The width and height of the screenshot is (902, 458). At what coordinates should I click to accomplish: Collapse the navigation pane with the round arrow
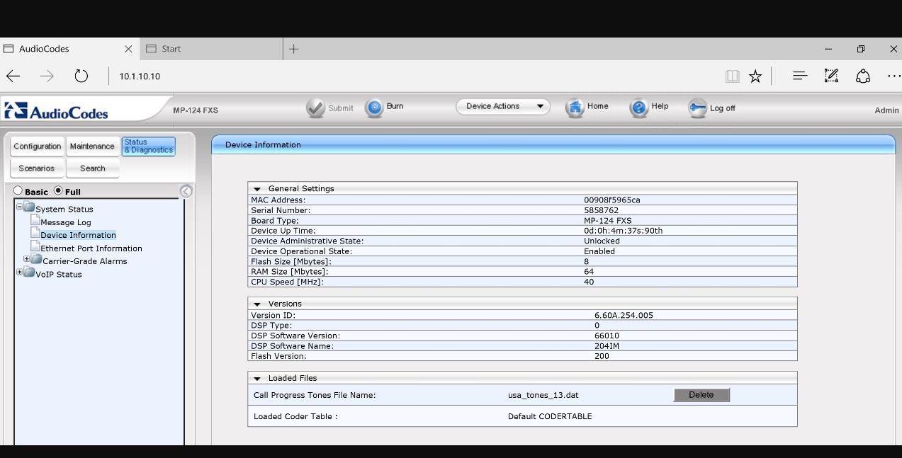(186, 191)
